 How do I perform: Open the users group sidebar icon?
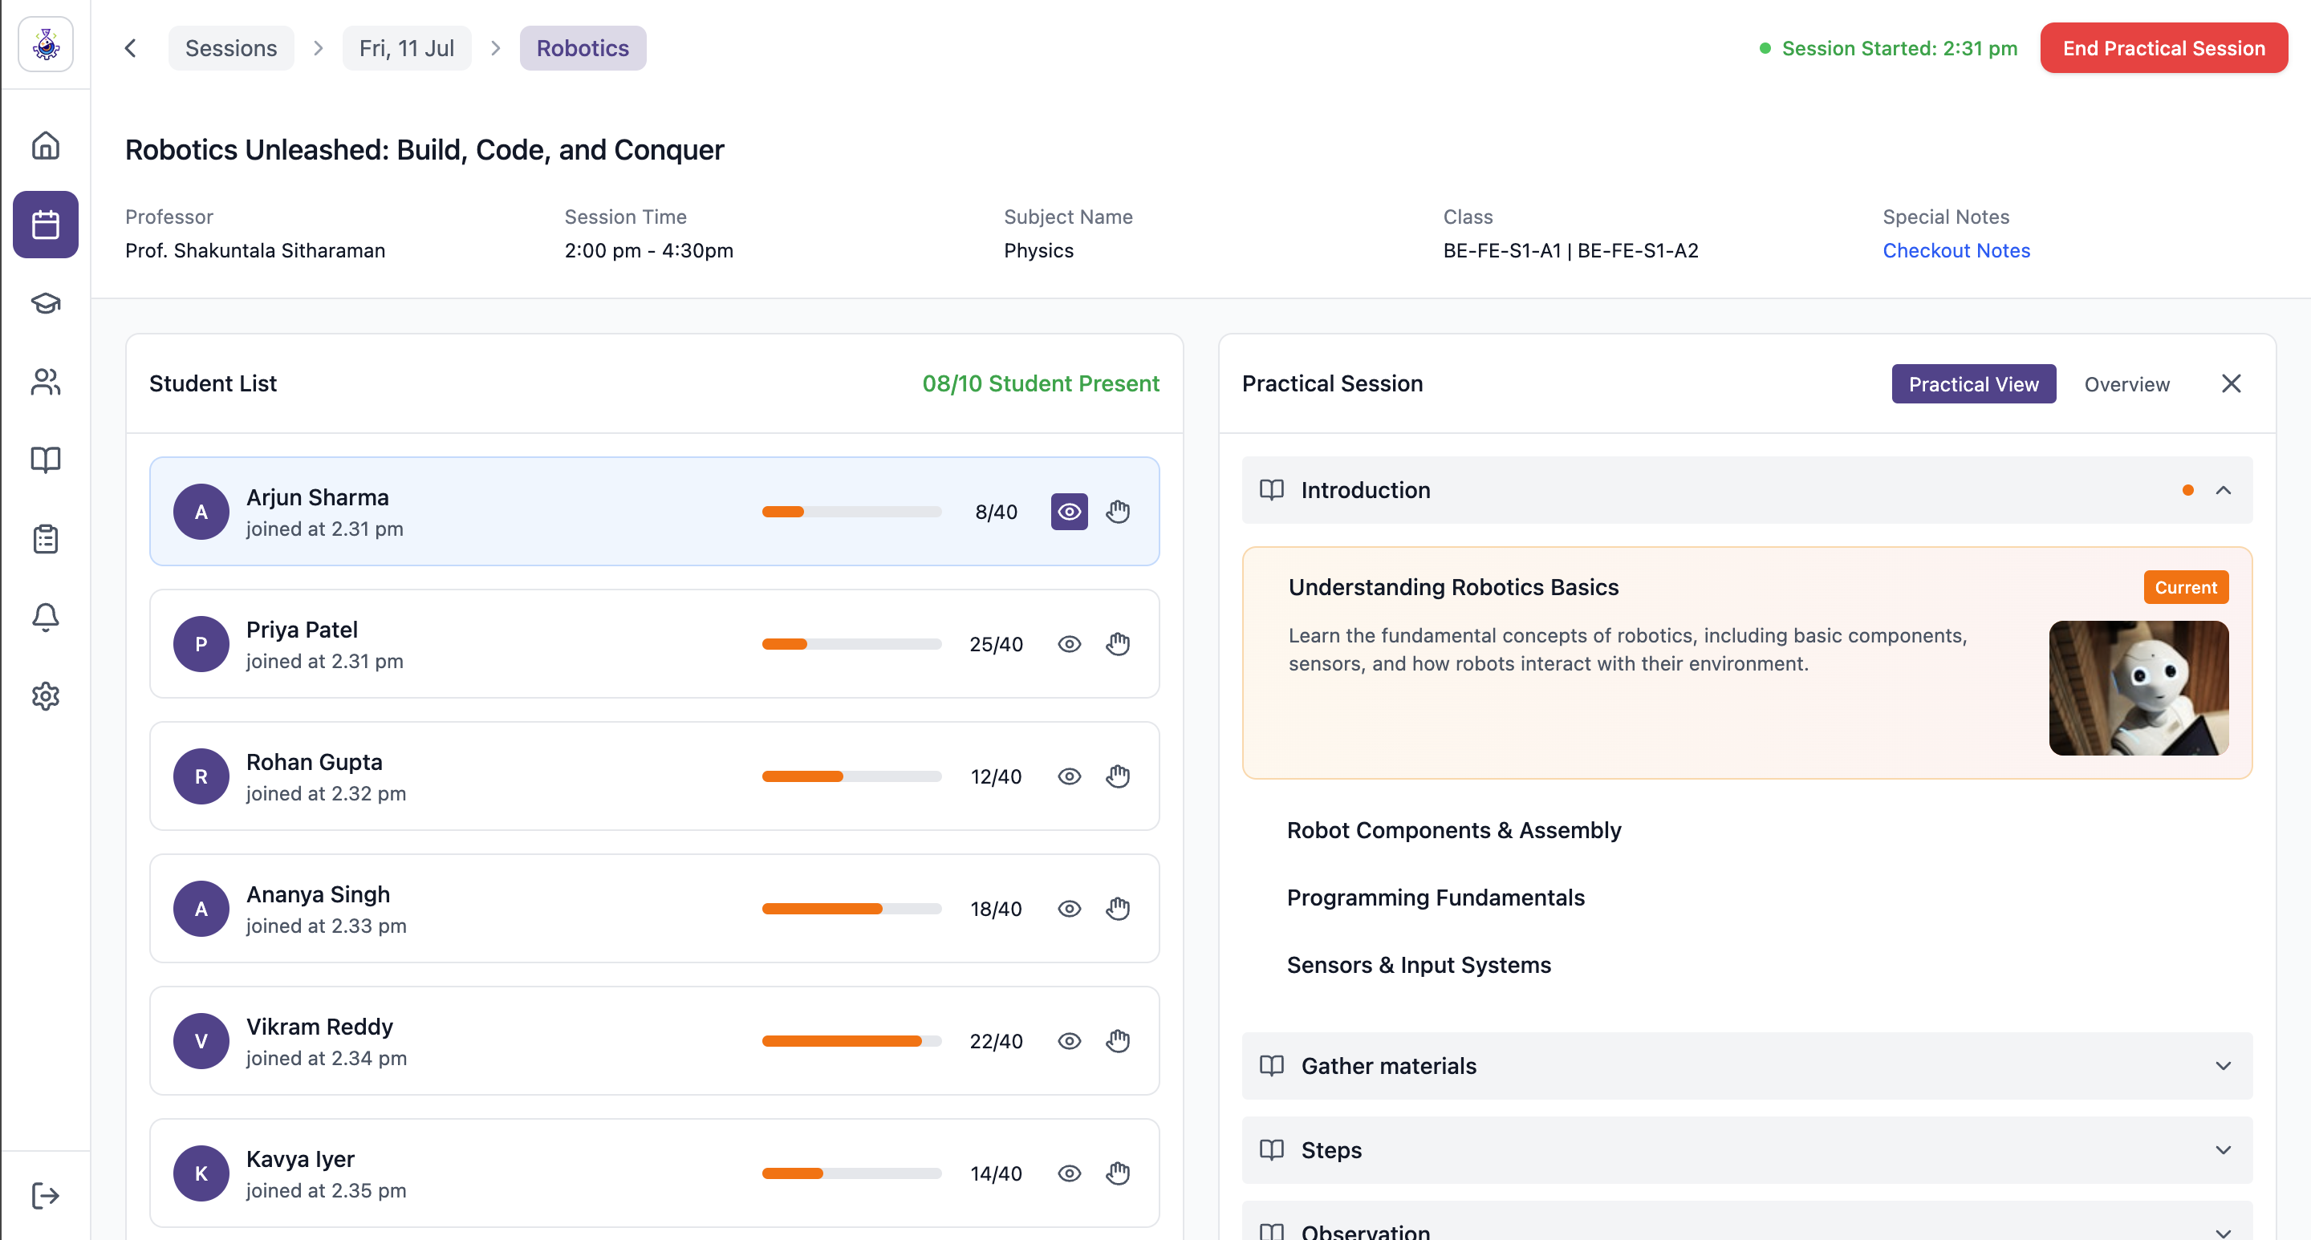(x=45, y=382)
